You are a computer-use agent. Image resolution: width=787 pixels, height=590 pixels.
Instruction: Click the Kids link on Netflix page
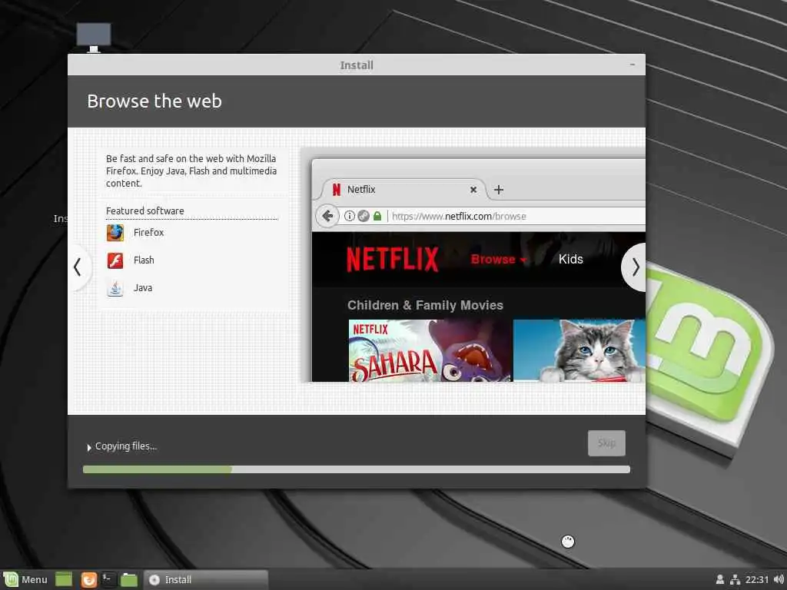pos(571,260)
